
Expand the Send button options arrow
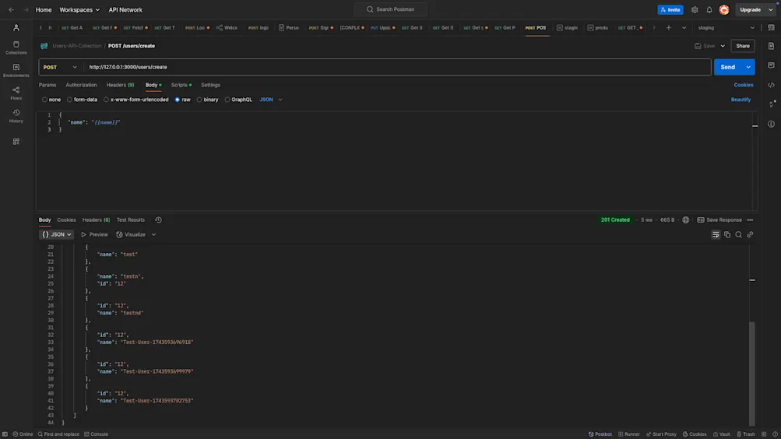[748, 67]
